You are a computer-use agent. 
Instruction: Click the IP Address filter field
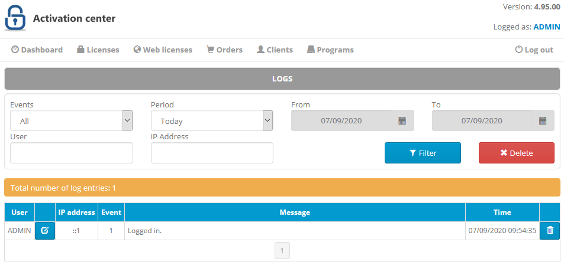212,153
